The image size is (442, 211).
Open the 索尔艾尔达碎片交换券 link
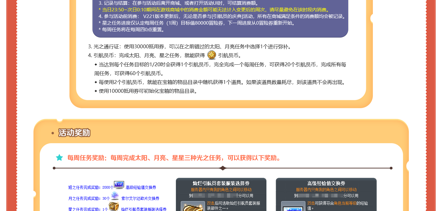(x=140, y=198)
